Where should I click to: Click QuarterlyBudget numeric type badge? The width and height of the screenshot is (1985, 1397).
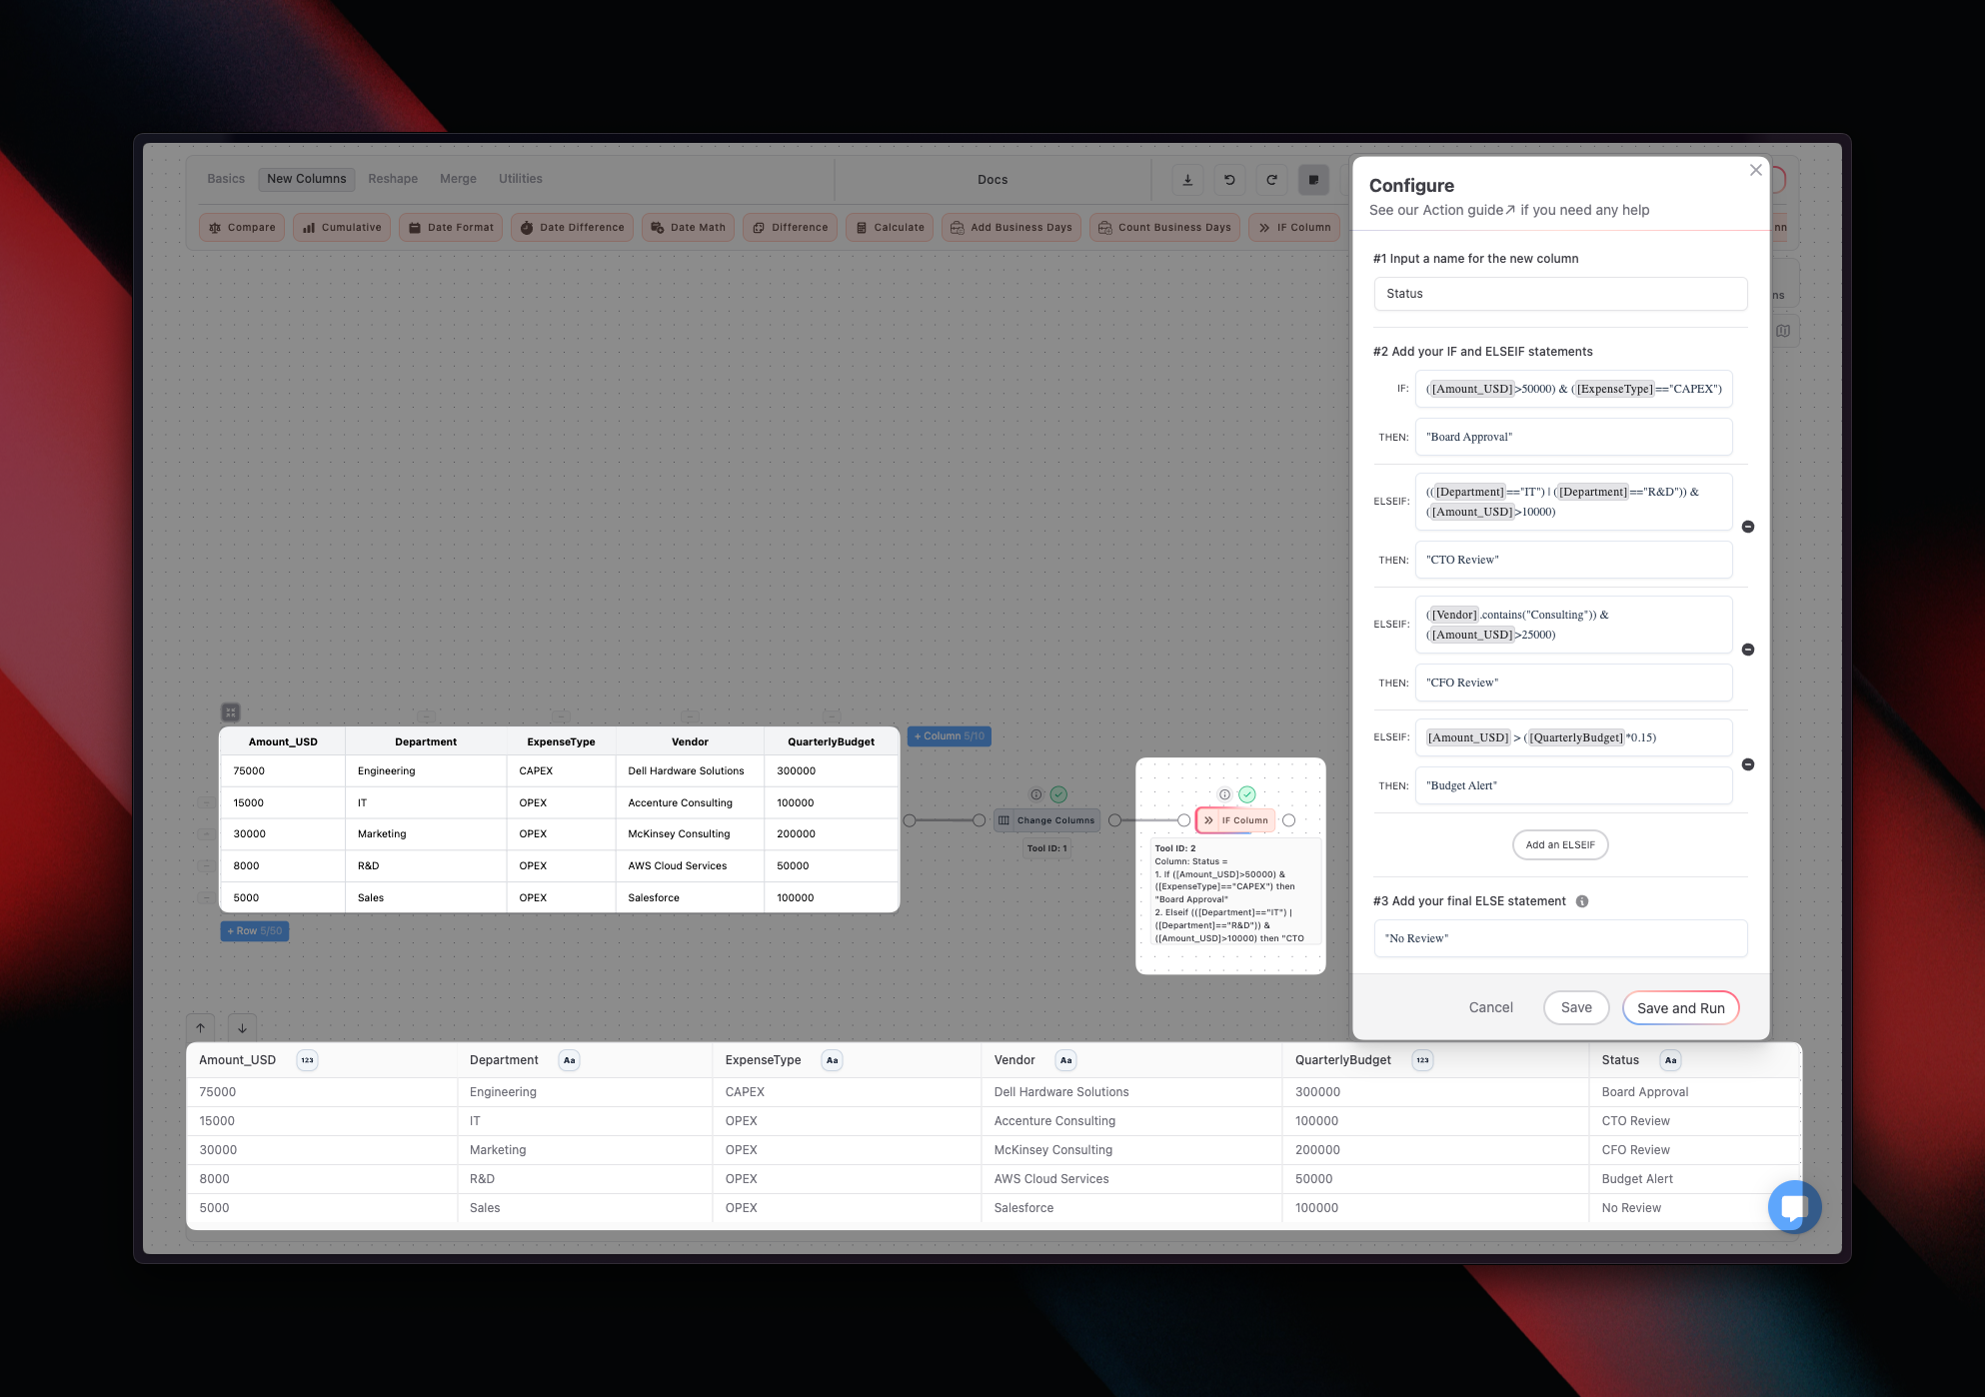[1423, 1060]
